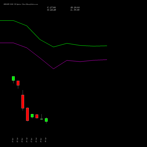Click the 24 Apr date axis label

(x=27, y=140)
